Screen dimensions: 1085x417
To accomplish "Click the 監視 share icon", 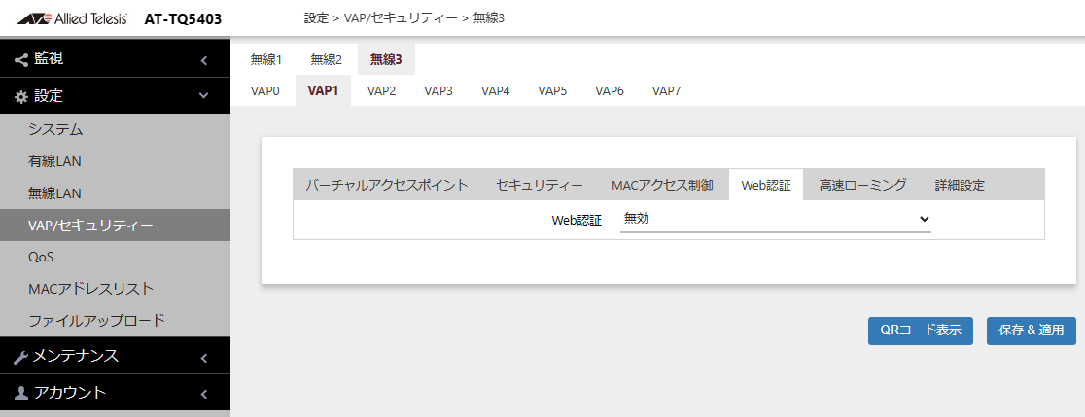I will point(21,59).
